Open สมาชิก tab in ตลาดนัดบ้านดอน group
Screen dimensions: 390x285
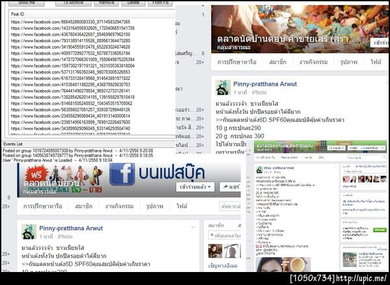coord(278,62)
